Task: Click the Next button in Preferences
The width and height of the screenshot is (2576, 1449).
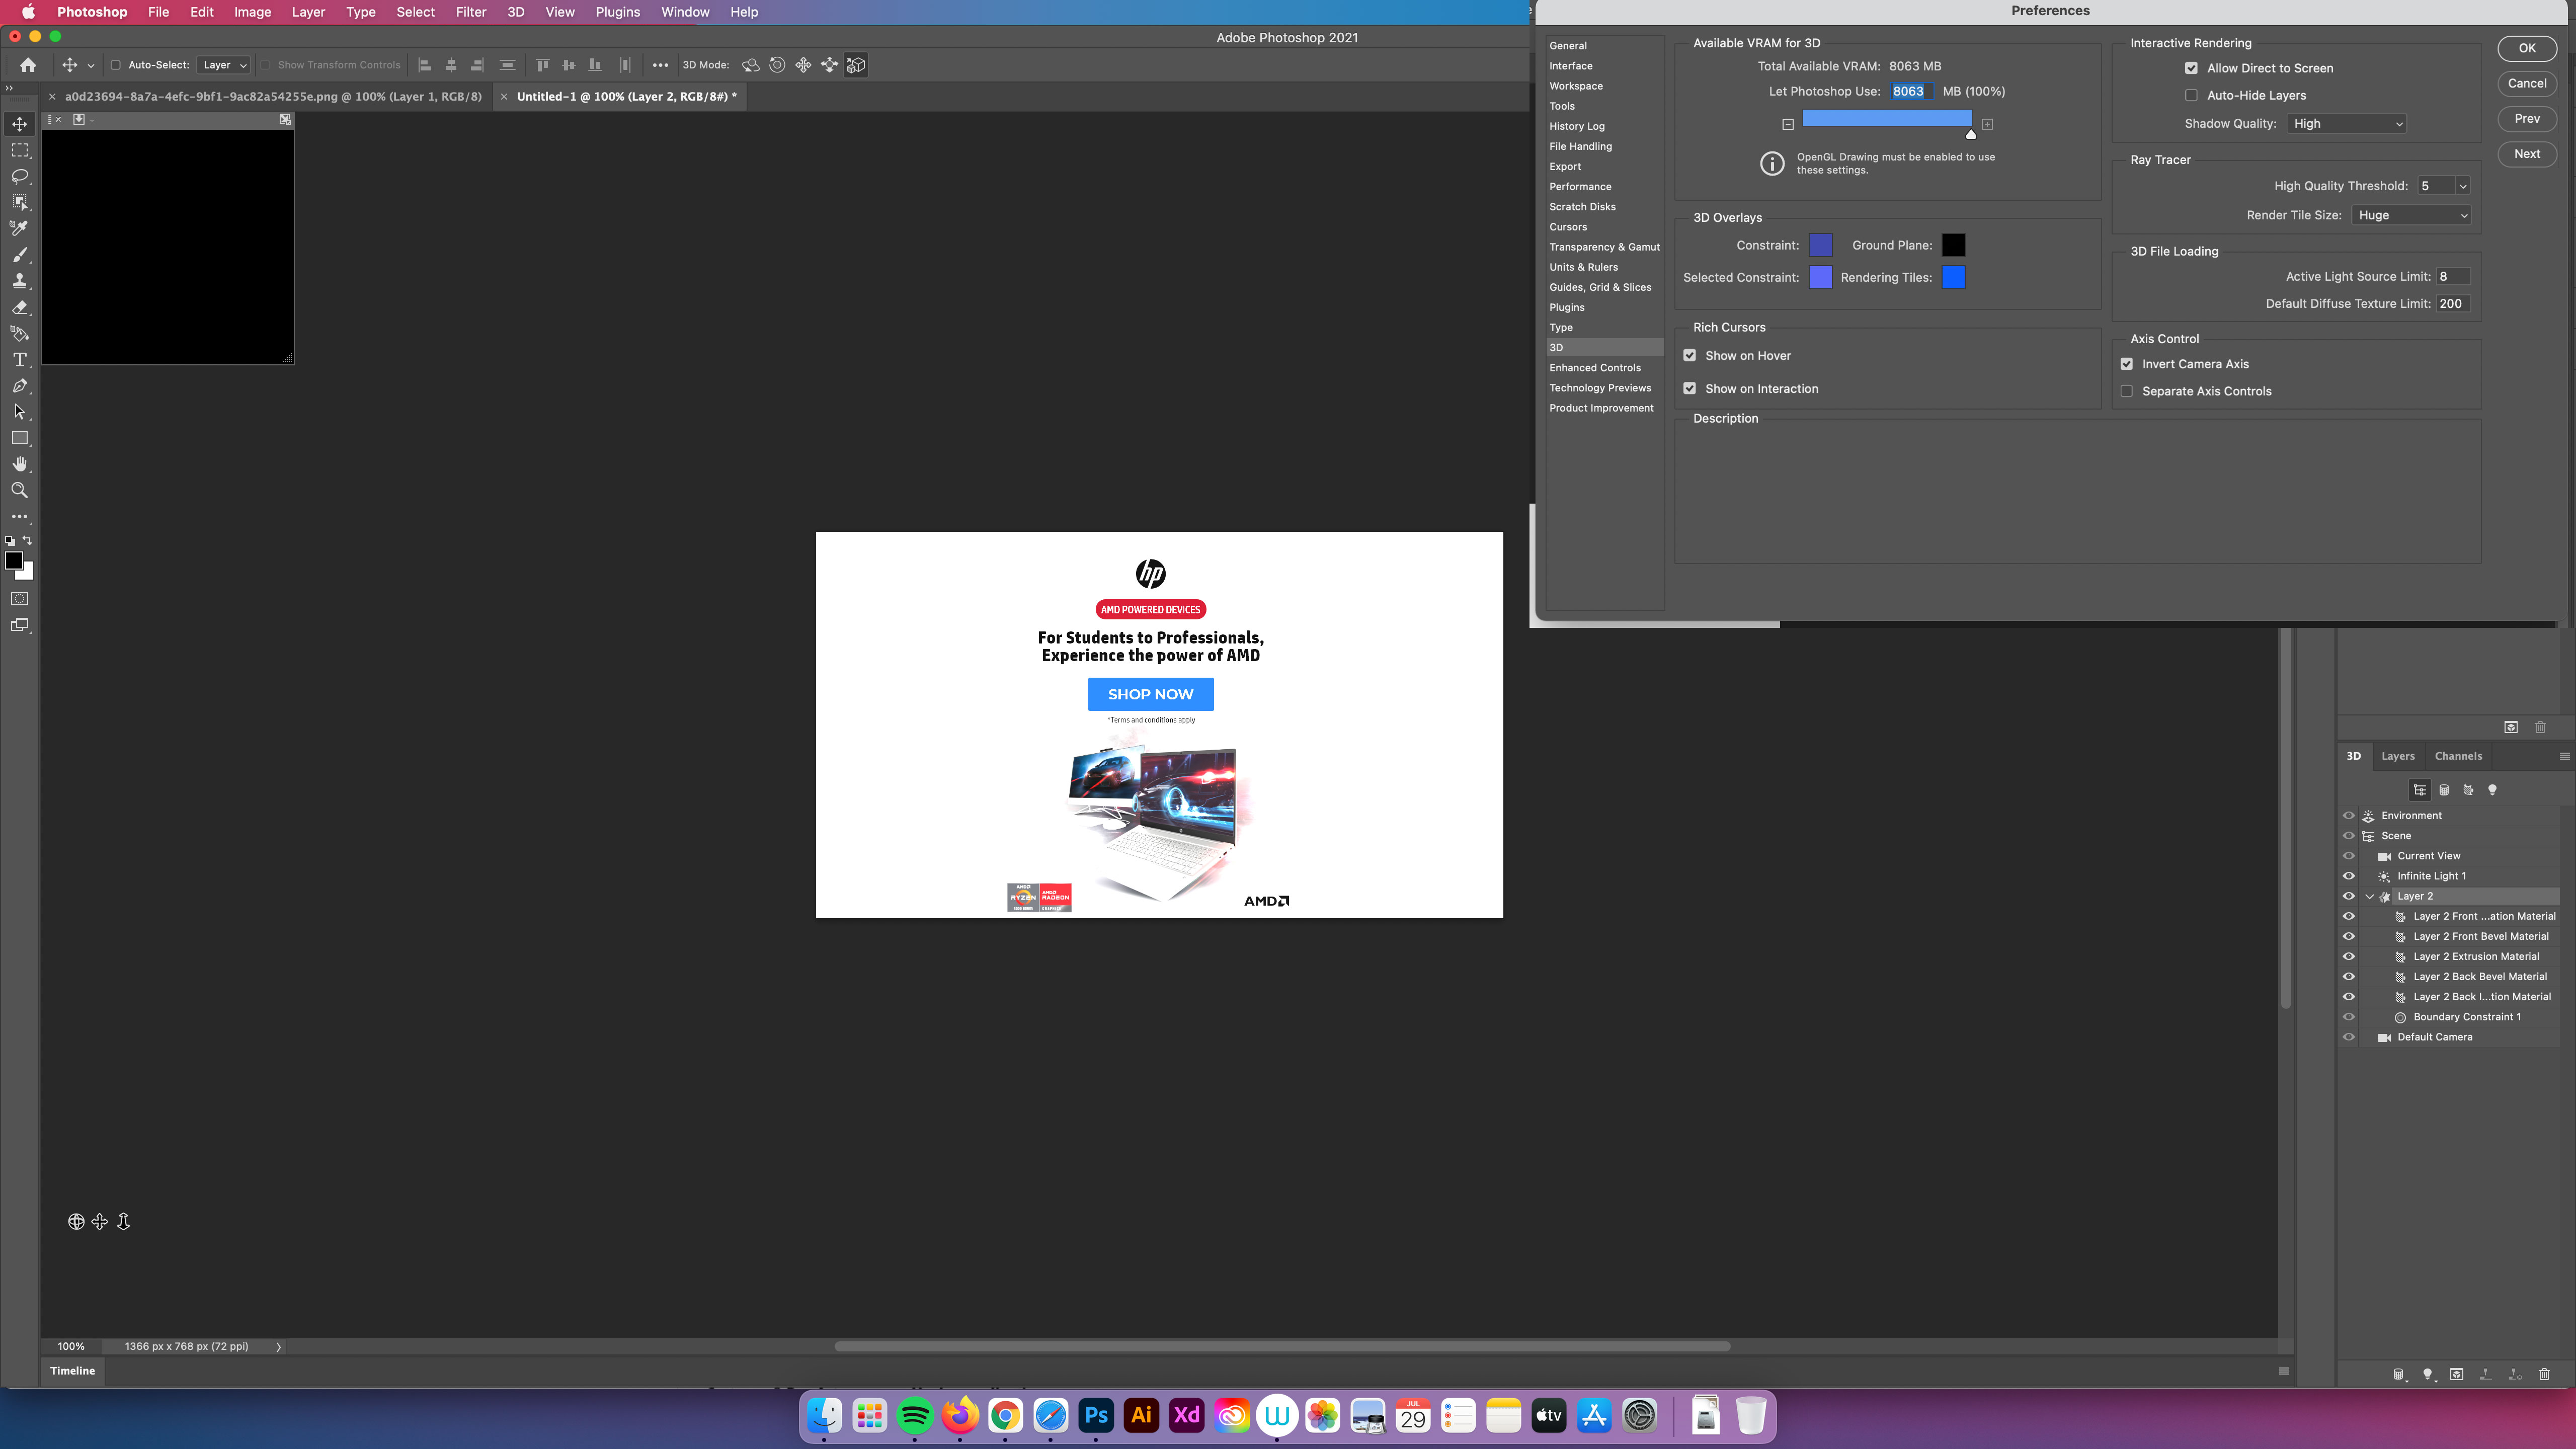Action: 2526,154
